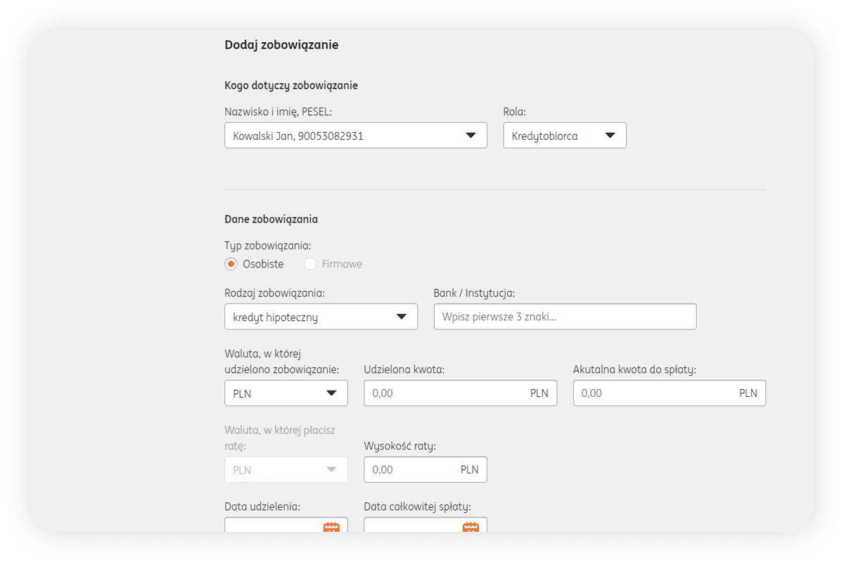This screenshot has width=844, height=562.
Task: Click the Akutalna kwota do spłaty field
Action: [x=656, y=393]
